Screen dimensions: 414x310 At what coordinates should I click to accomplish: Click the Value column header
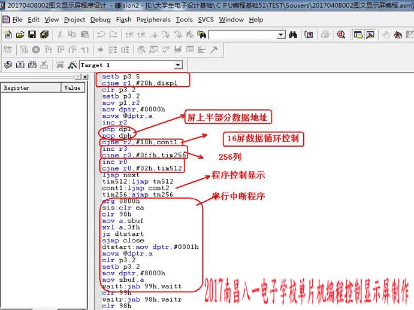coord(73,87)
